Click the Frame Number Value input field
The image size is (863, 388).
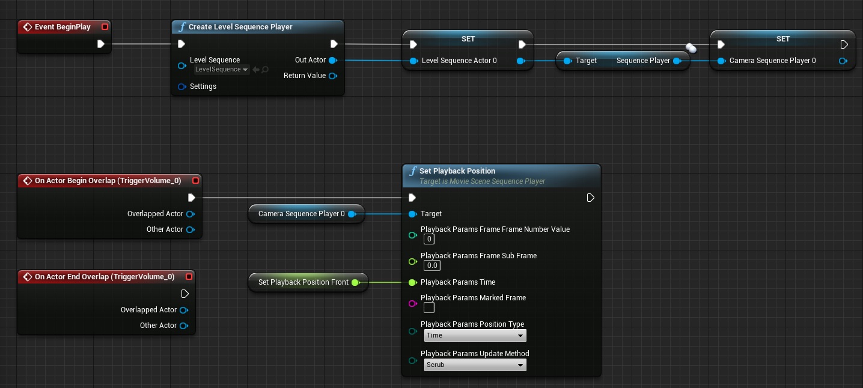pos(428,239)
